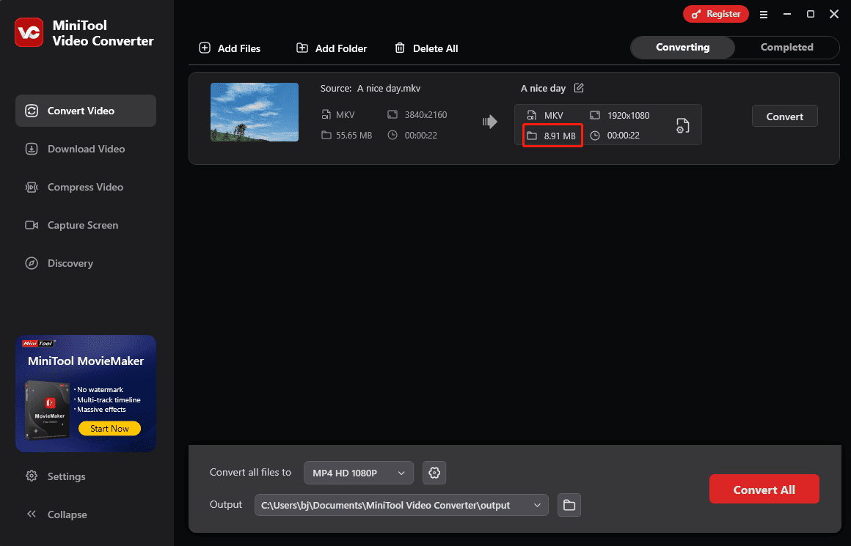Click the source size 55.65 MB
The width and height of the screenshot is (851, 546).
(x=354, y=135)
